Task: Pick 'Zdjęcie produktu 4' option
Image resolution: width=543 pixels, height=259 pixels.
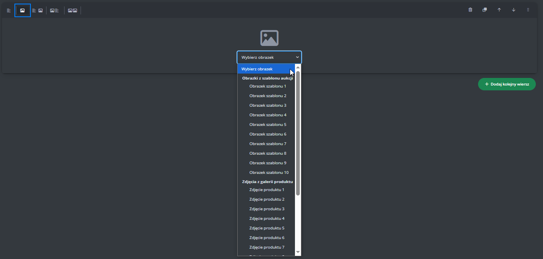Action: point(266,219)
